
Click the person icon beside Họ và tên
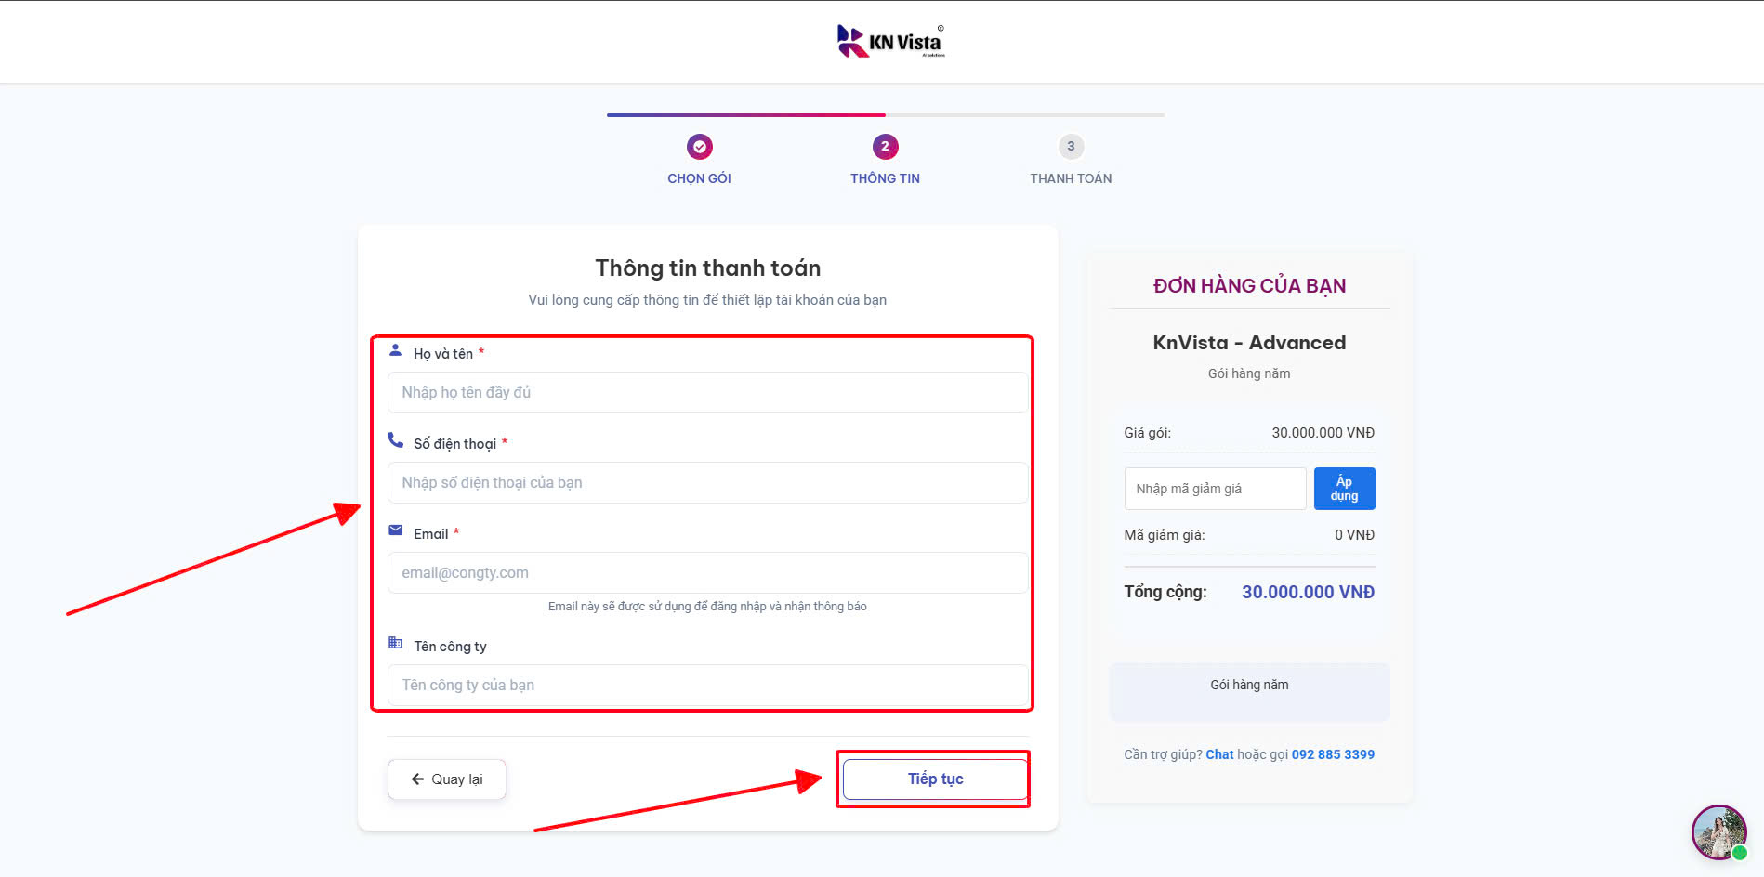coord(395,350)
